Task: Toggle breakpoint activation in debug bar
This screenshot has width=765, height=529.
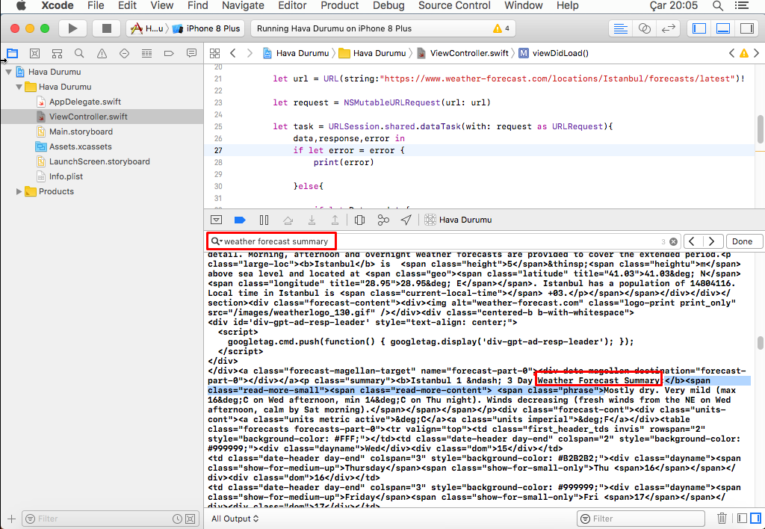Action: pos(238,219)
